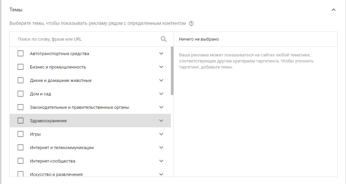
Task: Expand Законодательные и правительственные органы chevron
Action: (161, 107)
